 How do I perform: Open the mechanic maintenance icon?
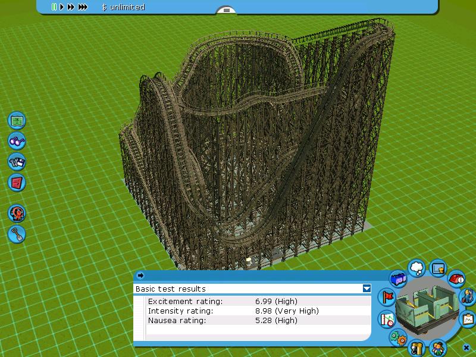click(x=468, y=296)
